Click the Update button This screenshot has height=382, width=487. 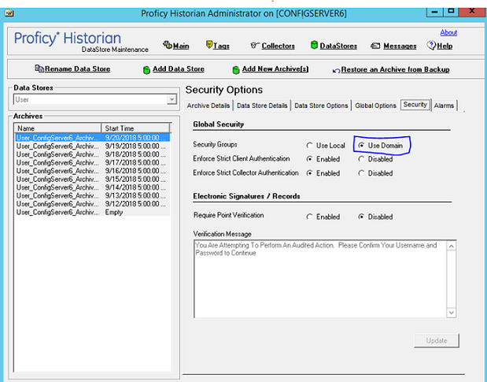437,341
